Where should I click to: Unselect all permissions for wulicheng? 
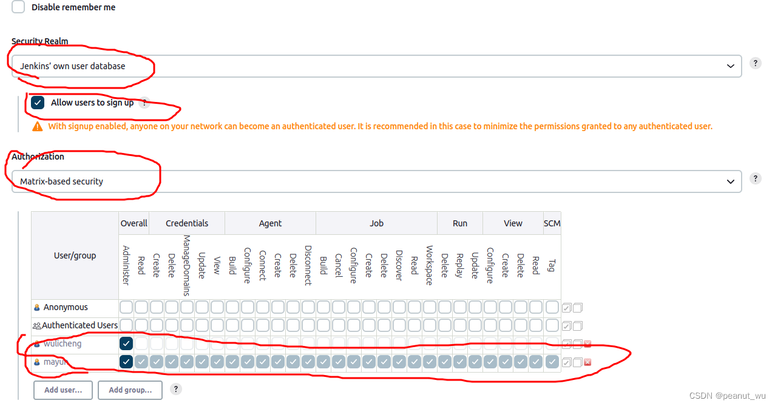(x=577, y=344)
